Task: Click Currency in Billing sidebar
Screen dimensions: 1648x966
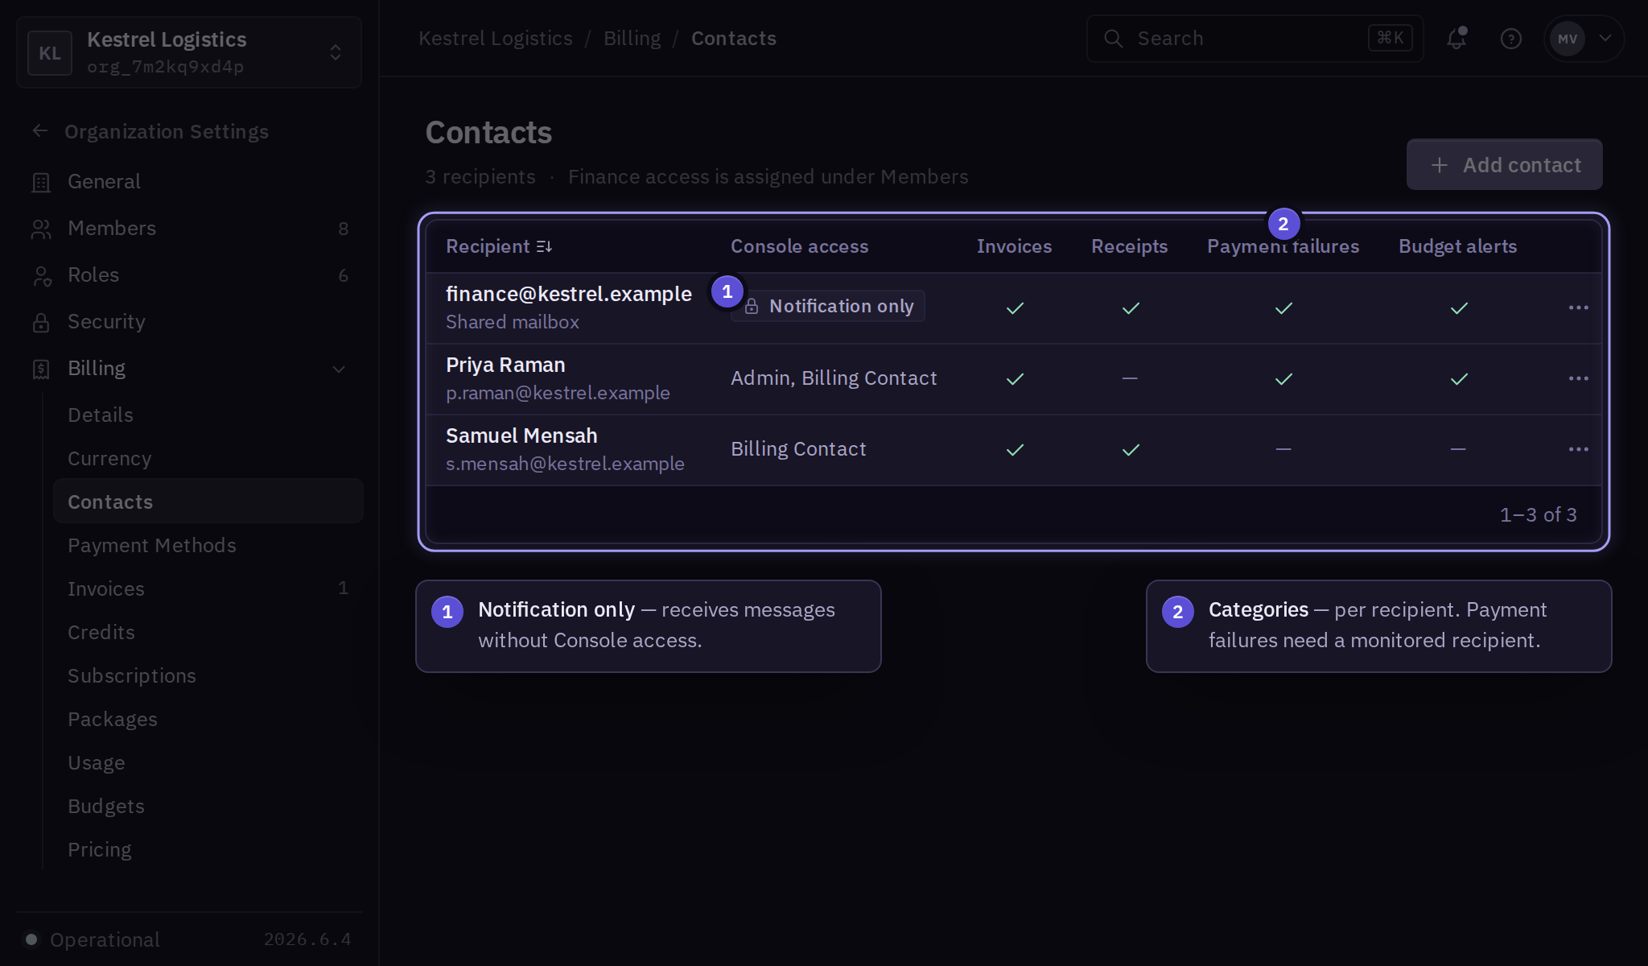Action: (208, 458)
